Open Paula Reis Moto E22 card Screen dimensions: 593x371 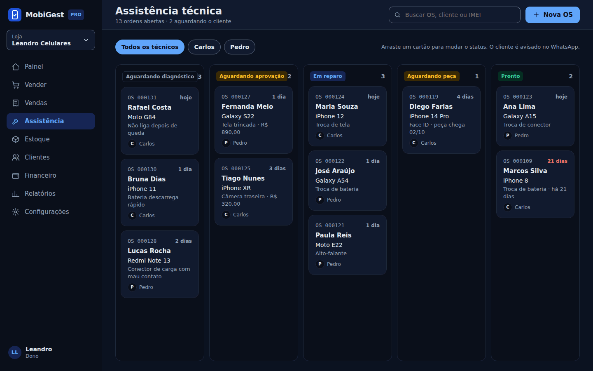pos(347,245)
